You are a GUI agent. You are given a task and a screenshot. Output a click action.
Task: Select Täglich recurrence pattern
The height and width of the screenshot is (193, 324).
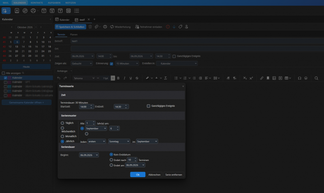(62, 123)
